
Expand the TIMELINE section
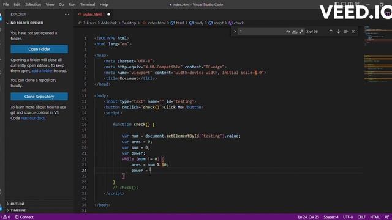click(x=18, y=210)
